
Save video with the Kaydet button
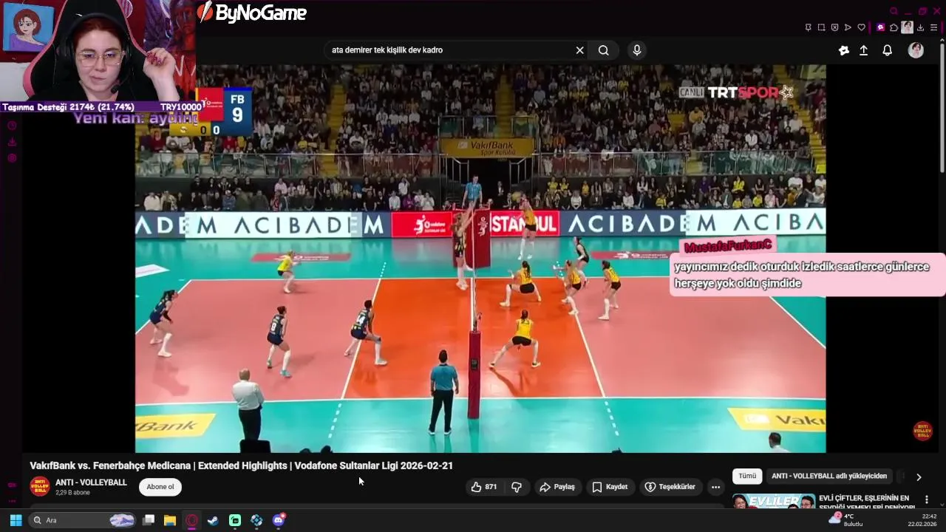pos(610,487)
